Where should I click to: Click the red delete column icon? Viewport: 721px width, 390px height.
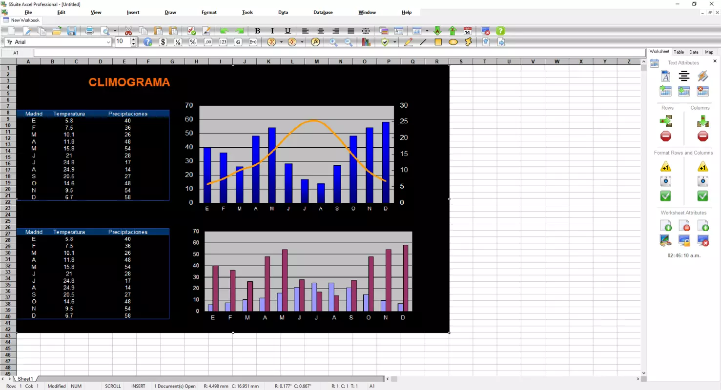tap(703, 136)
